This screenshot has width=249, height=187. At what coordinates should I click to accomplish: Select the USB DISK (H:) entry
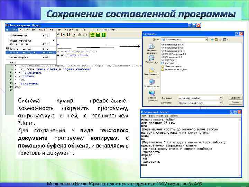[169, 60]
